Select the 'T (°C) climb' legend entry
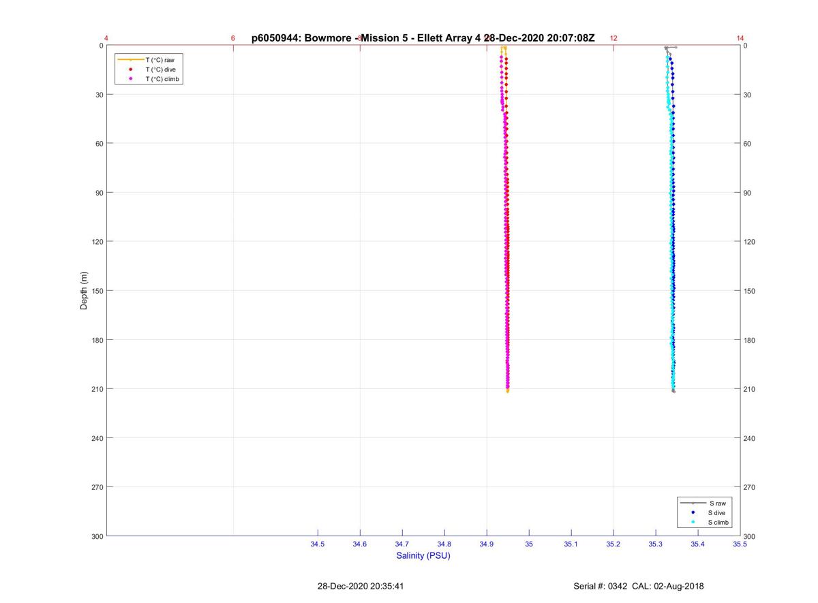818x603 pixels. point(149,79)
